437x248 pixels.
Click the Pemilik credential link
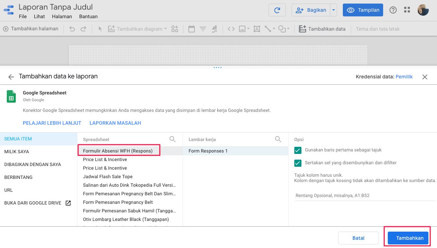tap(404, 77)
